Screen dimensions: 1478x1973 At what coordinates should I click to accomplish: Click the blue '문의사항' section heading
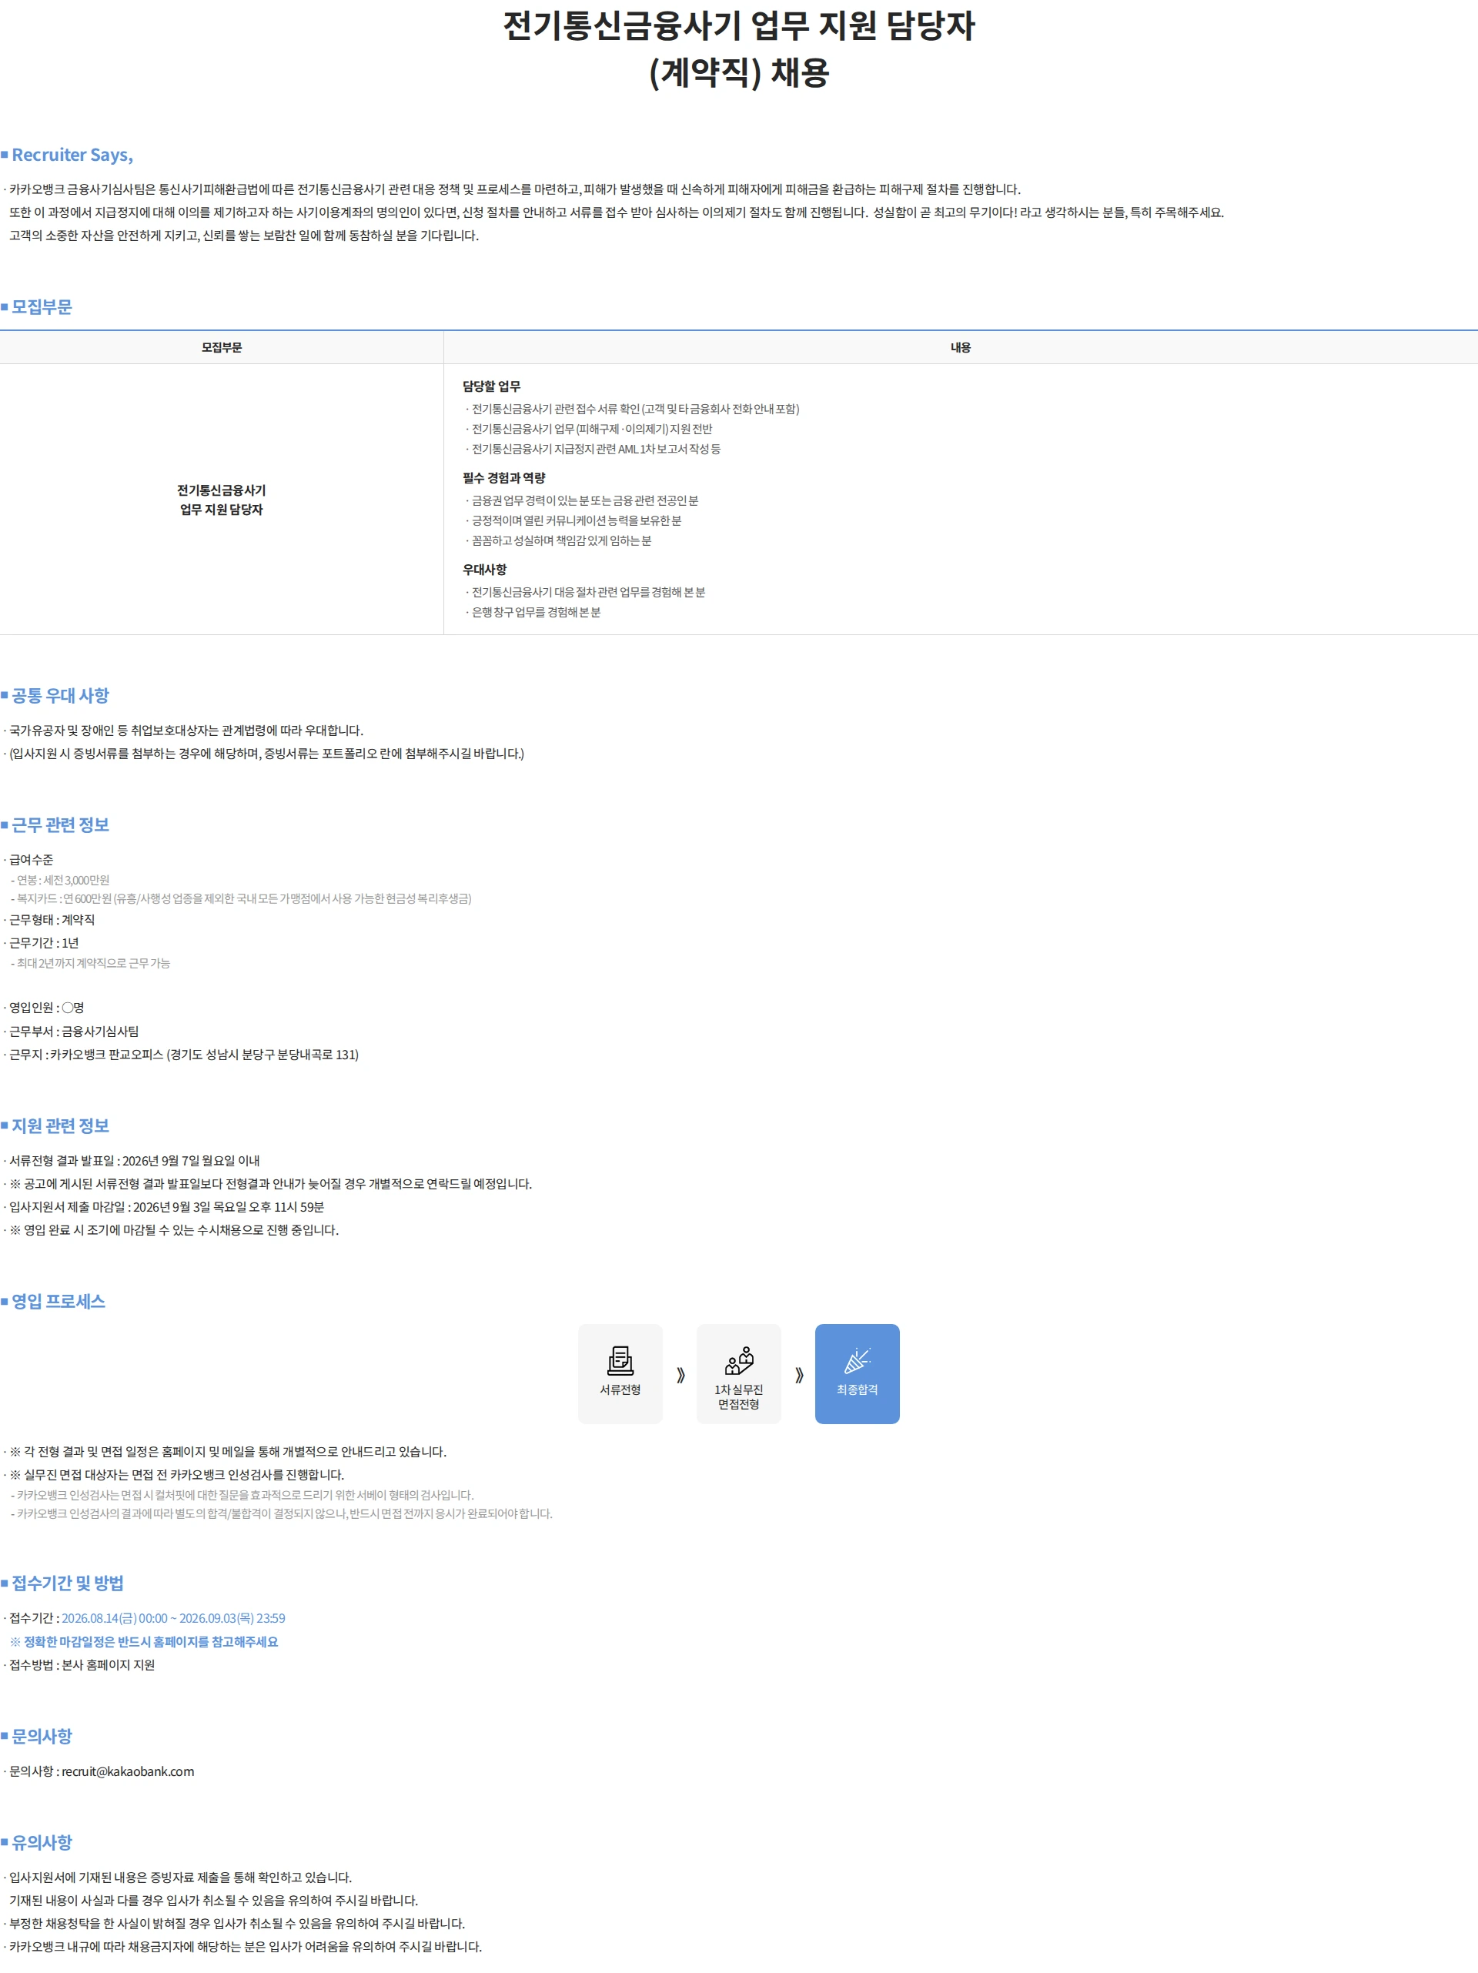click(42, 1736)
